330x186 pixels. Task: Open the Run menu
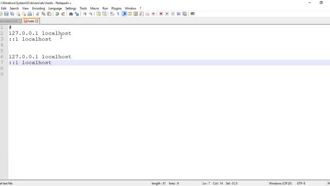click(105, 8)
